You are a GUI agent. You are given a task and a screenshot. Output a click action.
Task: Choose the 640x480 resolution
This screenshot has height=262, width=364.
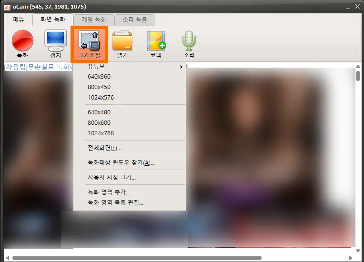tap(130, 112)
